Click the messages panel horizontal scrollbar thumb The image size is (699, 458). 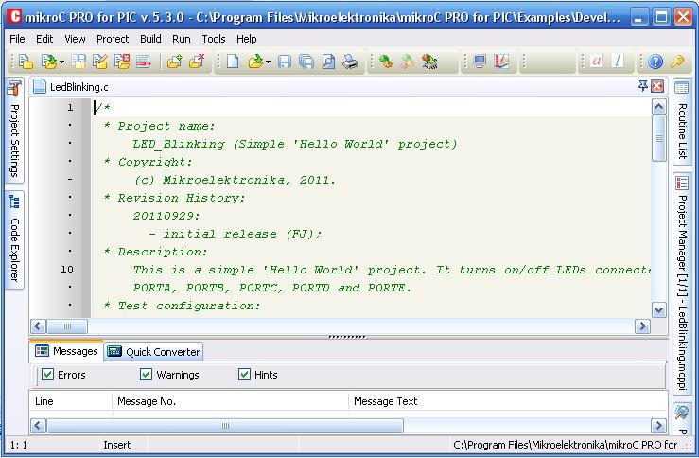[x=225, y=426]
